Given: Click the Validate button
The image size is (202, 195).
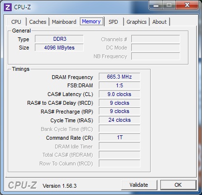Looking at the screenshot, I should click(139, 185).
